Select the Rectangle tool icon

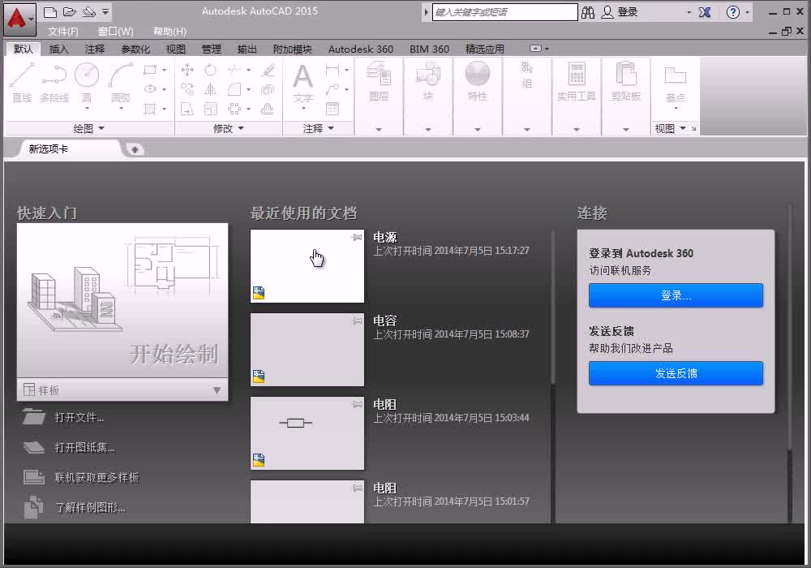pyautogui.click(x=150, y=70)
